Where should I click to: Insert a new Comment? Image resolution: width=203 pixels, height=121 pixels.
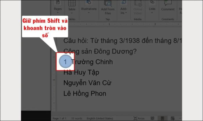168,6
